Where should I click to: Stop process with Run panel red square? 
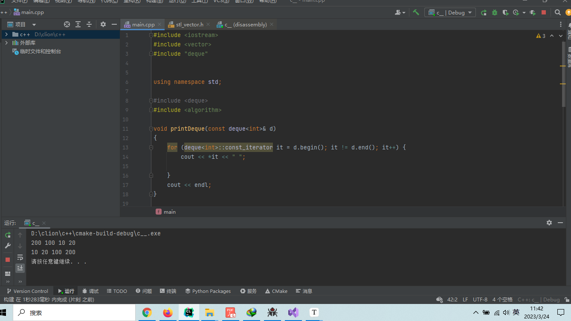[8, 260]
